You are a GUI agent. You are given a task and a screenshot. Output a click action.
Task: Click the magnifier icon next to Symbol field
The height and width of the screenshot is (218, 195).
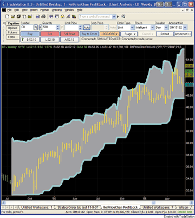pyautogui.click(x=36, y=28)
